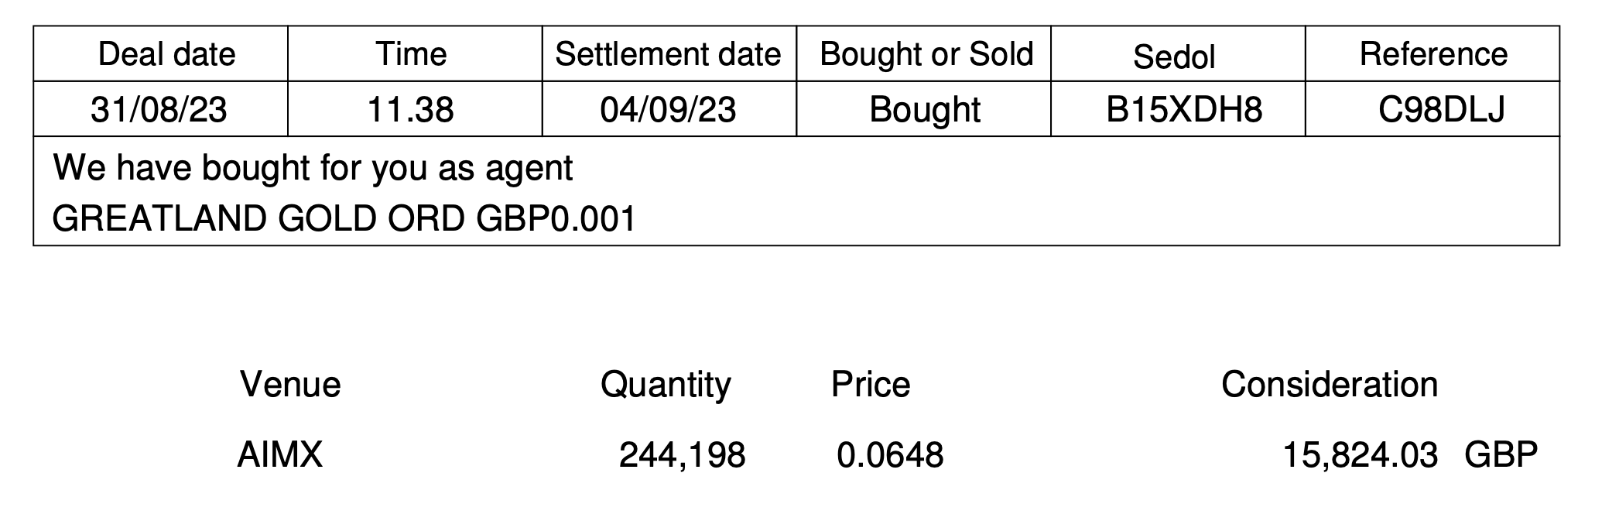The height and width of the screenshot is (514, 1619).
Task: Select settlement date 04/09/23
Action: (669, 109)
